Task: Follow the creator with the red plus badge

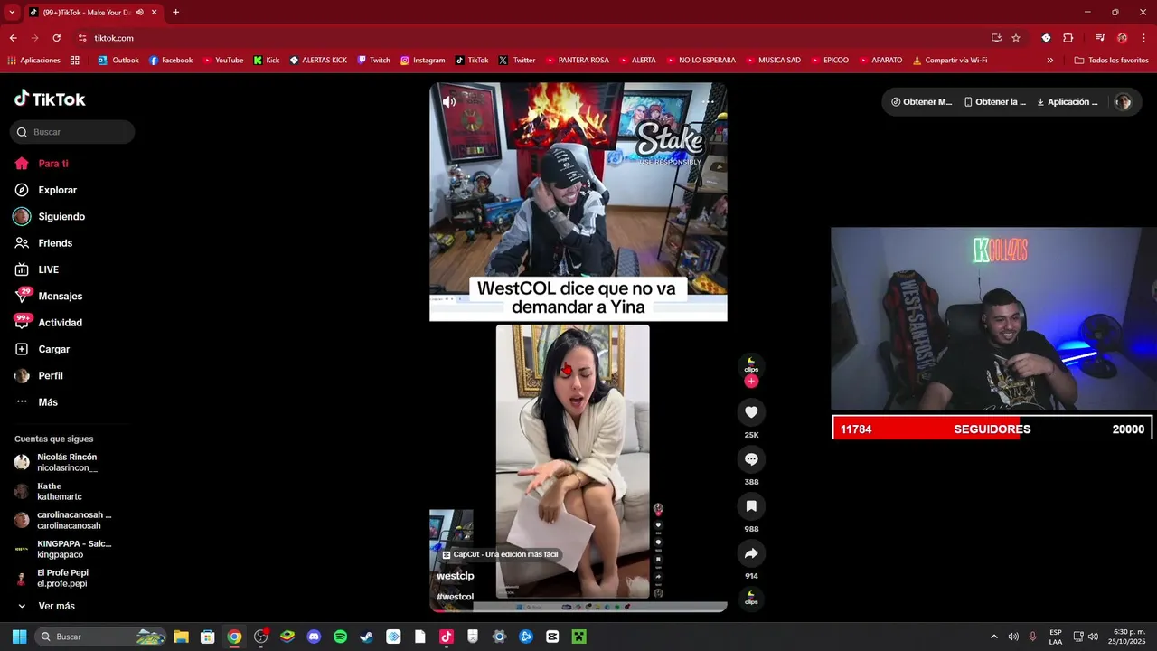Action: (751, 382)
